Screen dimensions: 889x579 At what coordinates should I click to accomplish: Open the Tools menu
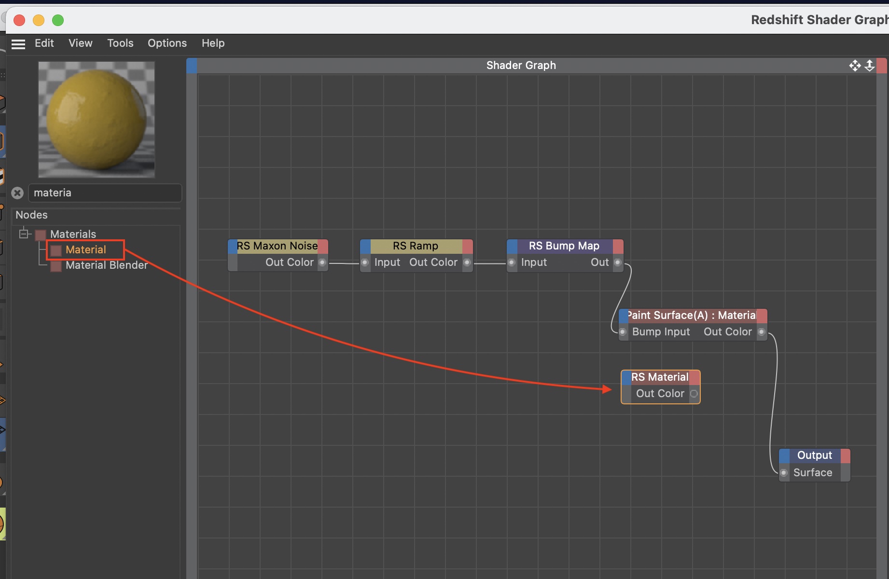(x=120, y=43)
